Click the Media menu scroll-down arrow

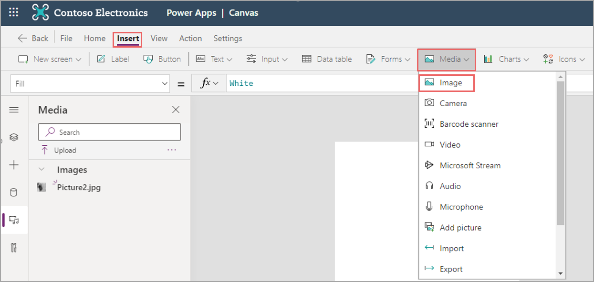coord(561,274)
